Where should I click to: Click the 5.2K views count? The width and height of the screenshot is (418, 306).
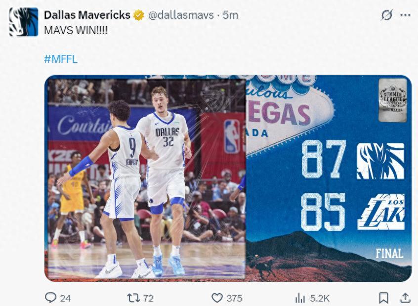[320, 298]
